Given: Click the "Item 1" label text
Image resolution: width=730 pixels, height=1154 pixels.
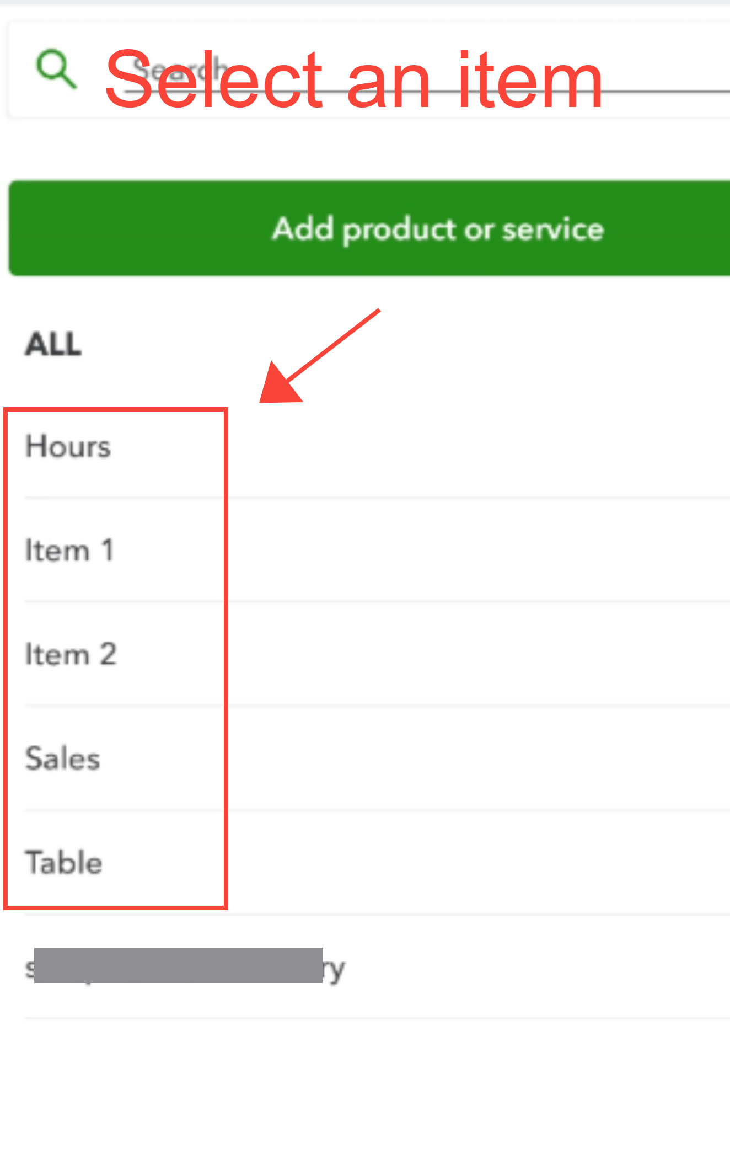Looking at the screenshot, I should tap(69, 551).
